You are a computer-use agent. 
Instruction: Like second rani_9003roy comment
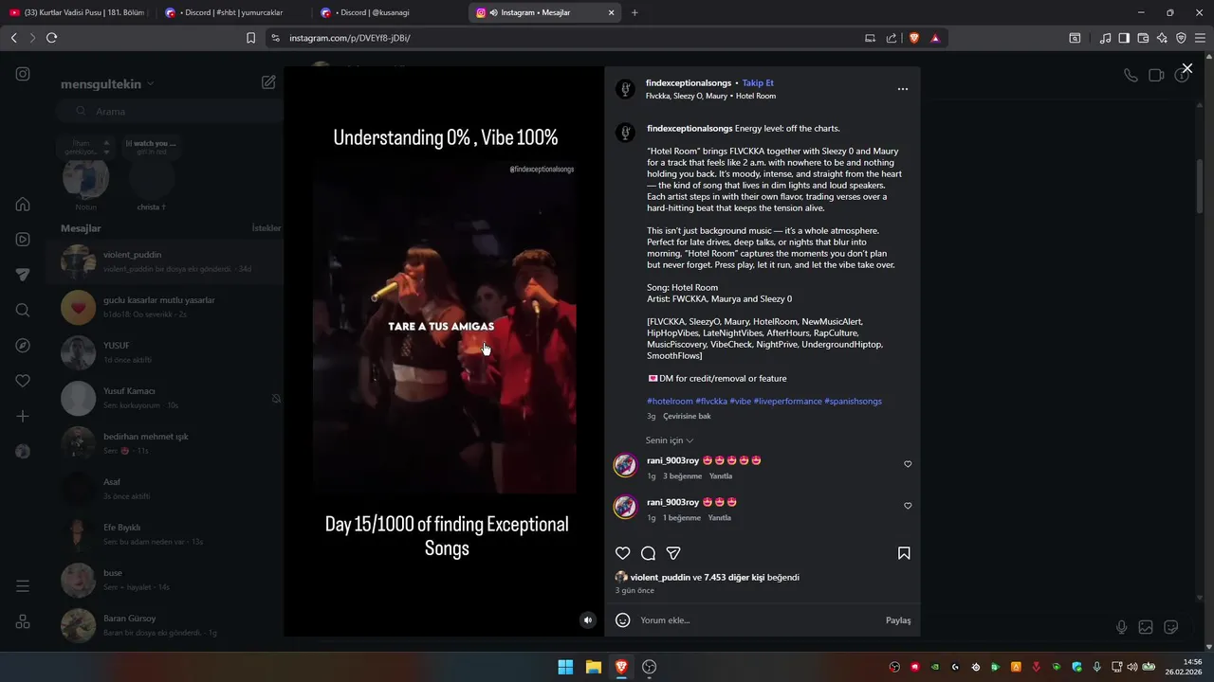tap(908, 506)
